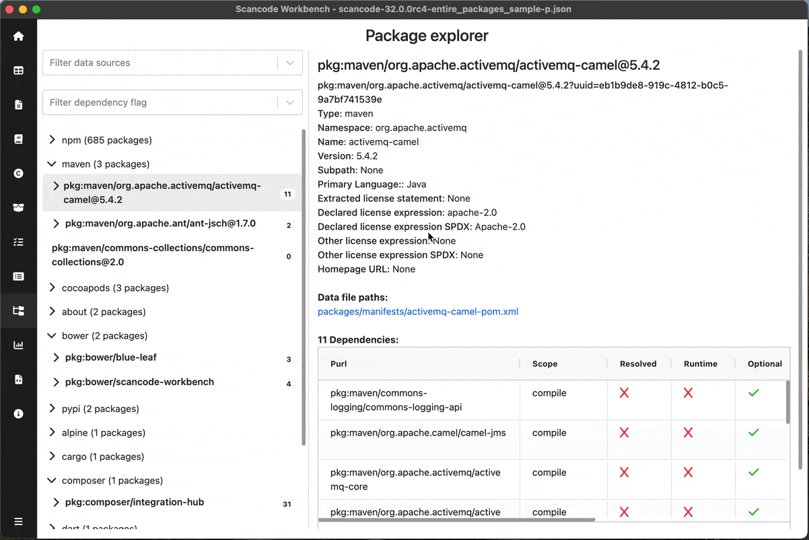The image size is (809, 540).
Task: Select the Package explorer tree icon
Action: coord(18,311)
